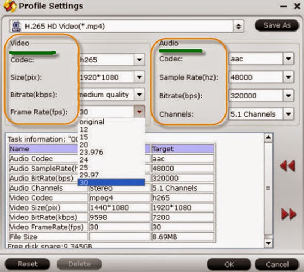Click the Reset button

pyautogui.click(x=27, y=264)
